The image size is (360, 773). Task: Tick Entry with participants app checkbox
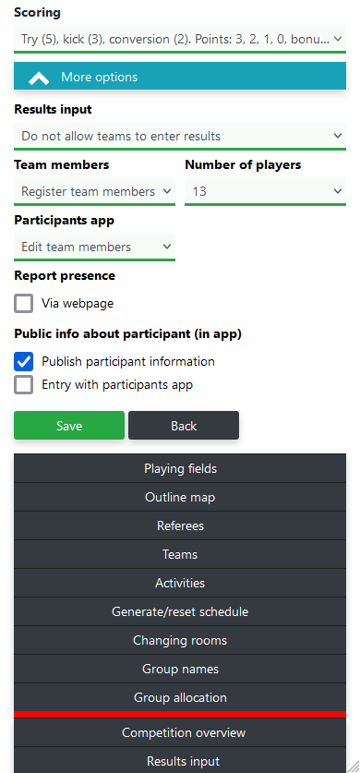24,384
